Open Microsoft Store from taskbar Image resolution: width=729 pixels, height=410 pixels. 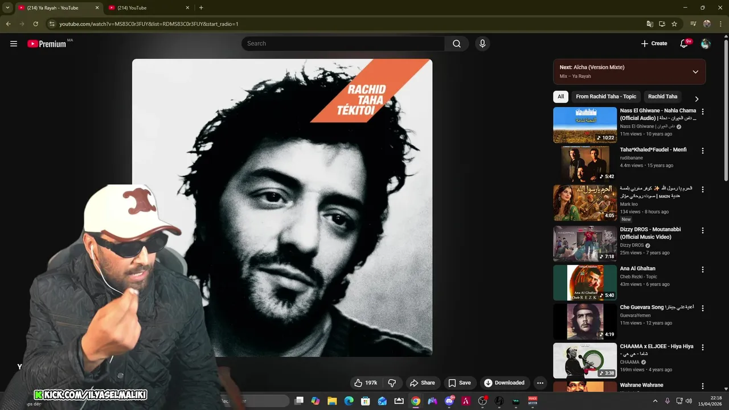366,401
